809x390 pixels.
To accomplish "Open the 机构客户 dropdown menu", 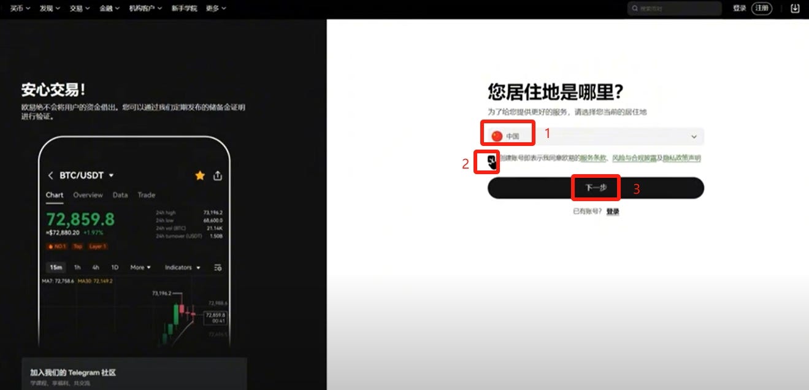I will coord(145,9).
